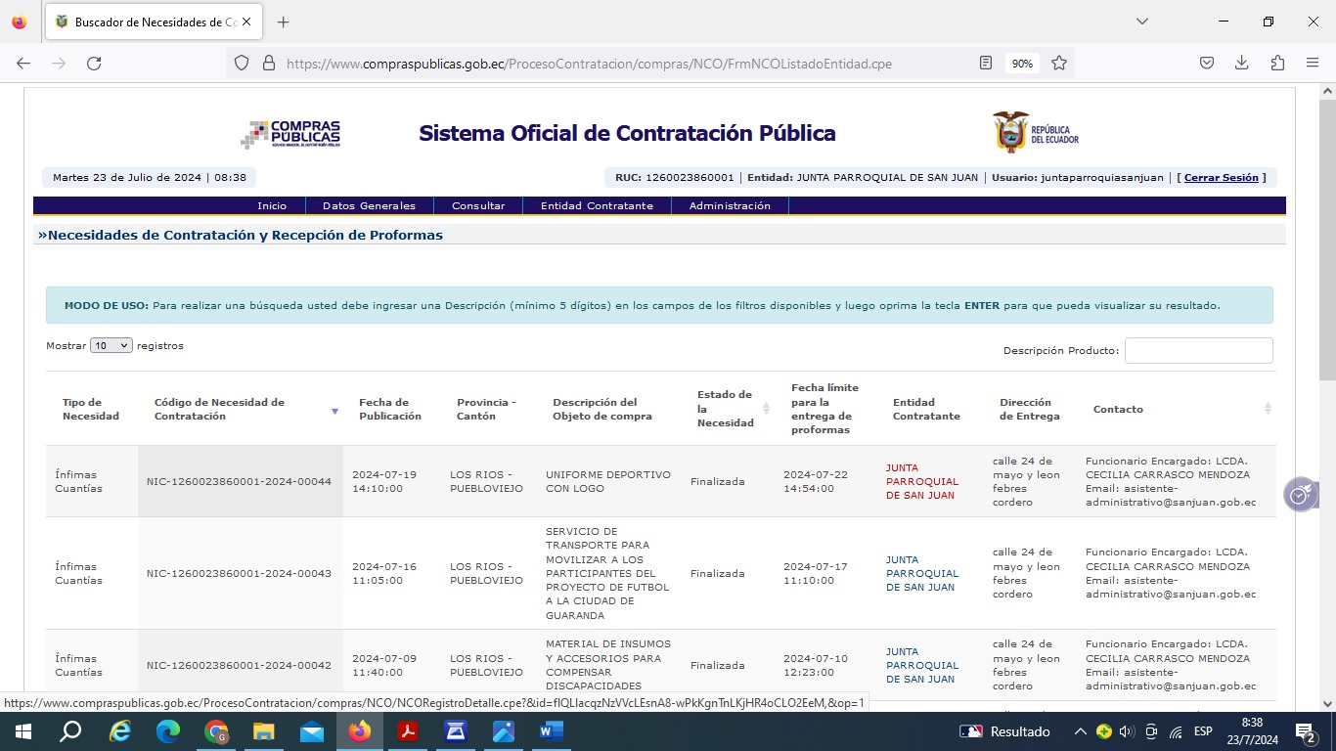The image size is (1336, 751).
Task: Open the Consultar menu
Action: point(478,206)
